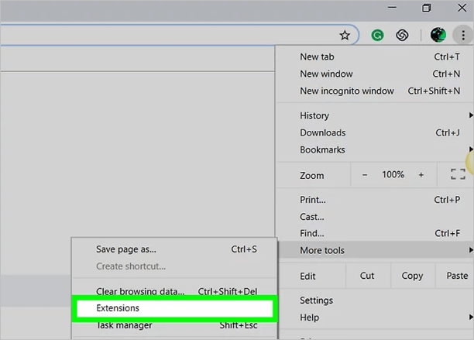This screenshot has height=340, width=474.
Task: Open the profile avatar icon
Action: [x=438, y=35]
